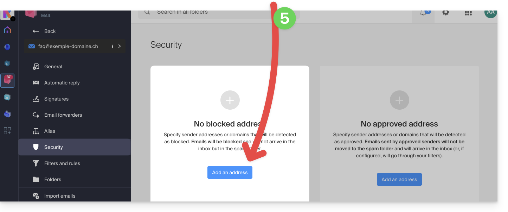508x212 pixels.
Task: Open three-dot menu for faq@exemple-domaine.ch
Action: [x=112, y=46]
